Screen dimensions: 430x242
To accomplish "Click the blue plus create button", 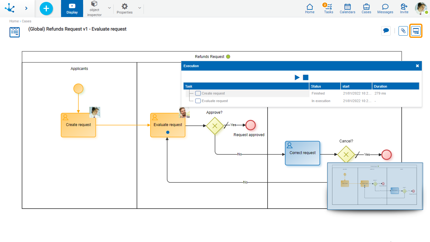I will click(46, 9).
